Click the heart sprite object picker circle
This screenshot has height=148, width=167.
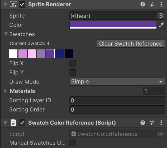tap(161, 16)
